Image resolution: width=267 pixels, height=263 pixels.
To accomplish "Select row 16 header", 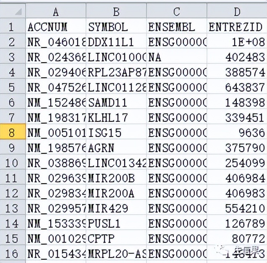I will tap(13, 253).
